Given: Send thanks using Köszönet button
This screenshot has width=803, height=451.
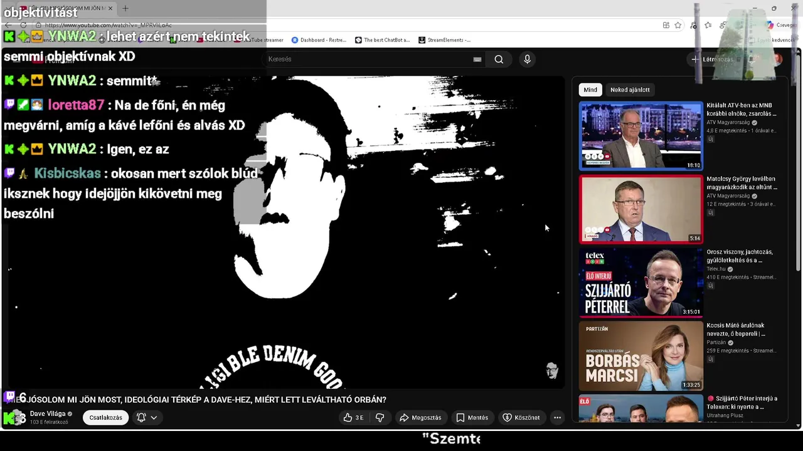Looking at the screenshot, I should pos(521,418).
